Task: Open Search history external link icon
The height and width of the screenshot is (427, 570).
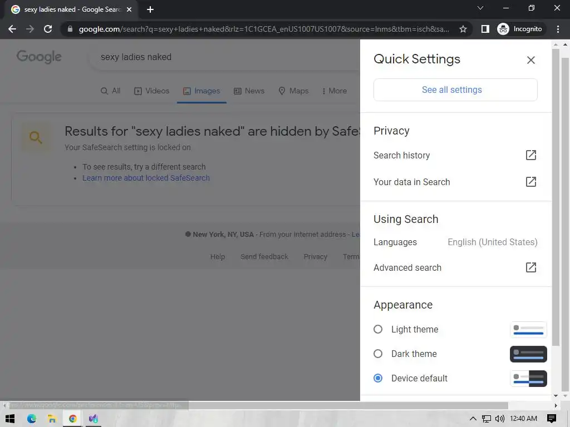Action: coord(530,155)
